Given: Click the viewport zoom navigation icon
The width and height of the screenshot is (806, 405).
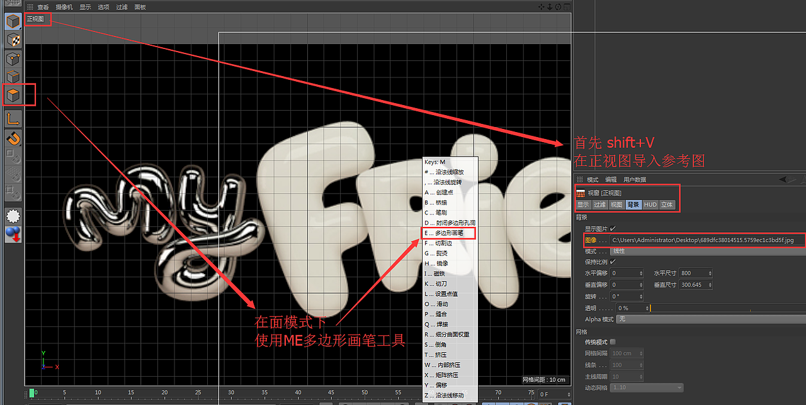Looking at the screenshot, I should click(x=550, y=7).
